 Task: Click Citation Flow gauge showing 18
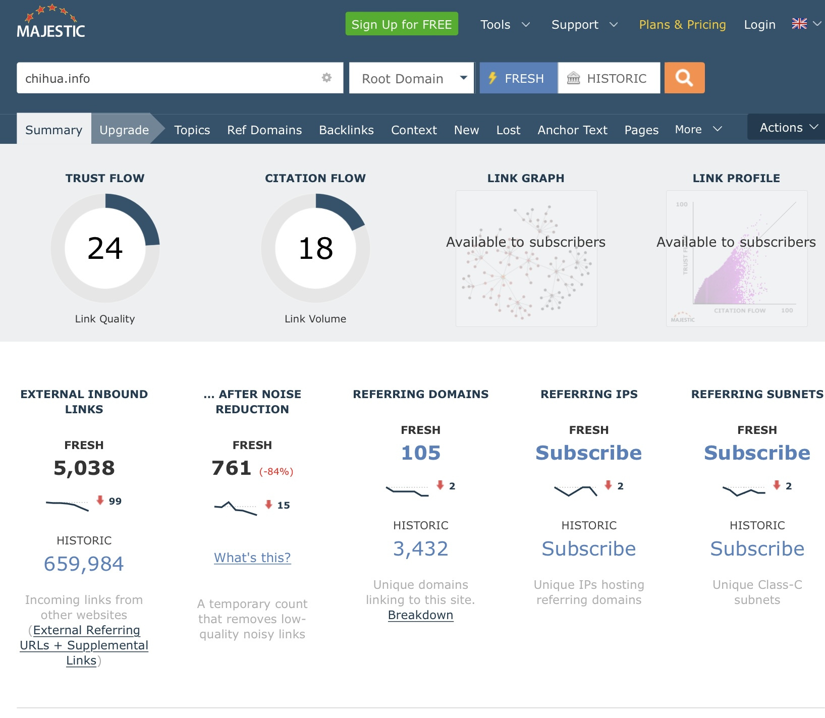pos(315,248)
